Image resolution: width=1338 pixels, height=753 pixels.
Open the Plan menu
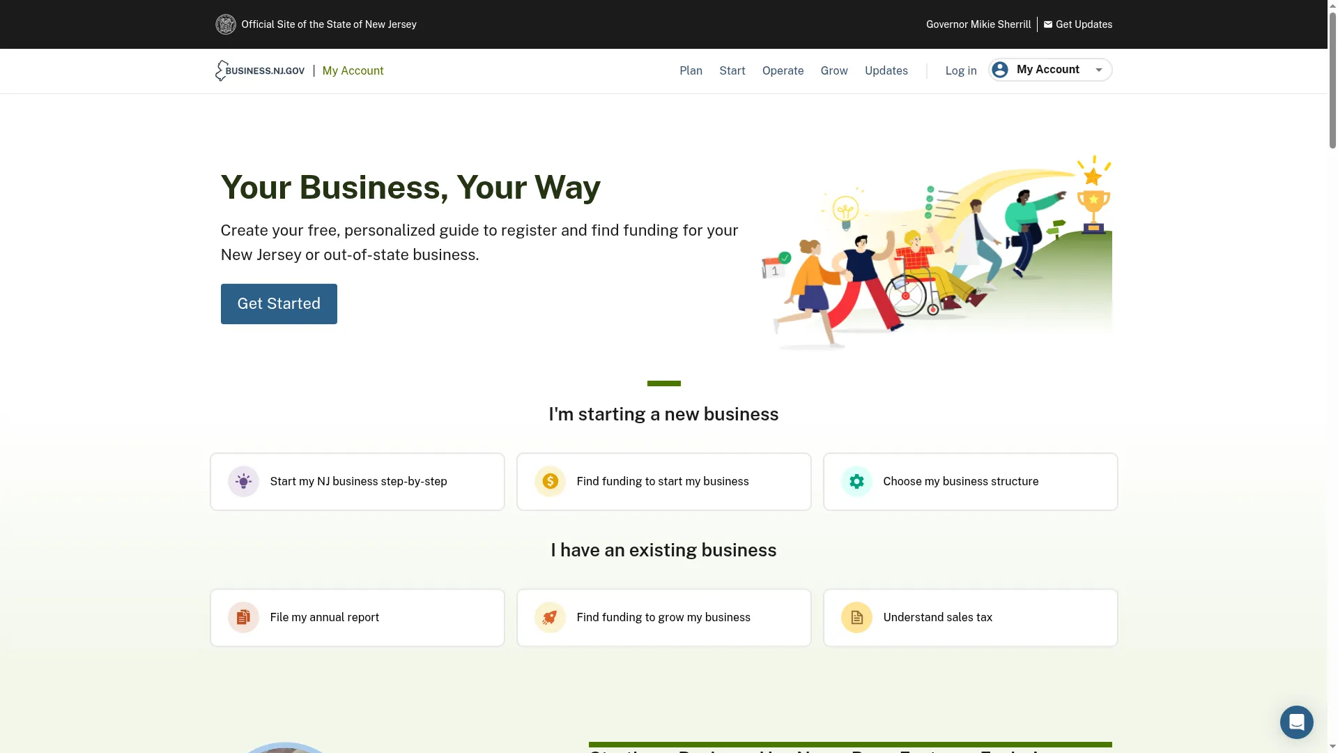691,71
